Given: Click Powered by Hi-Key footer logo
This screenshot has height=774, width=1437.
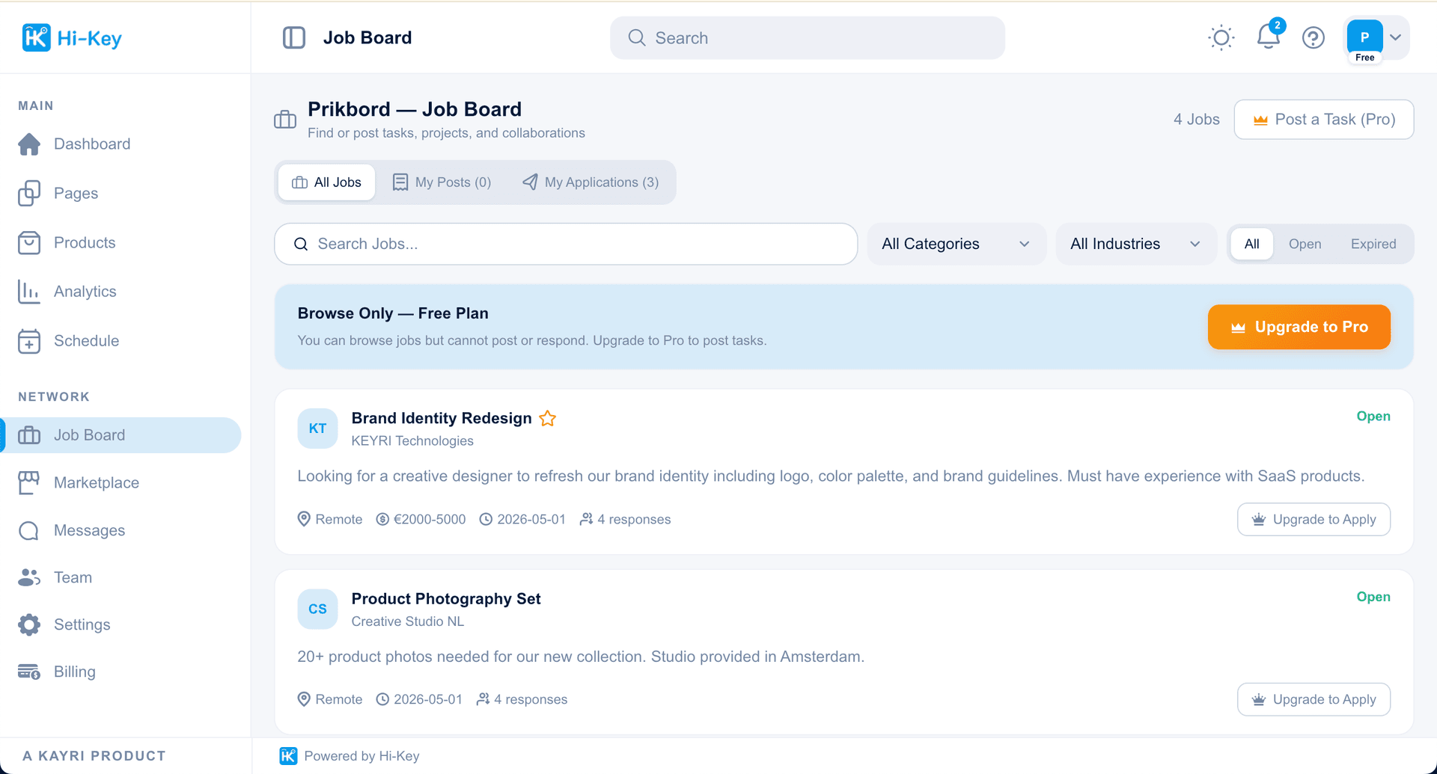Looking at the screenshot, I should point(288,756).
